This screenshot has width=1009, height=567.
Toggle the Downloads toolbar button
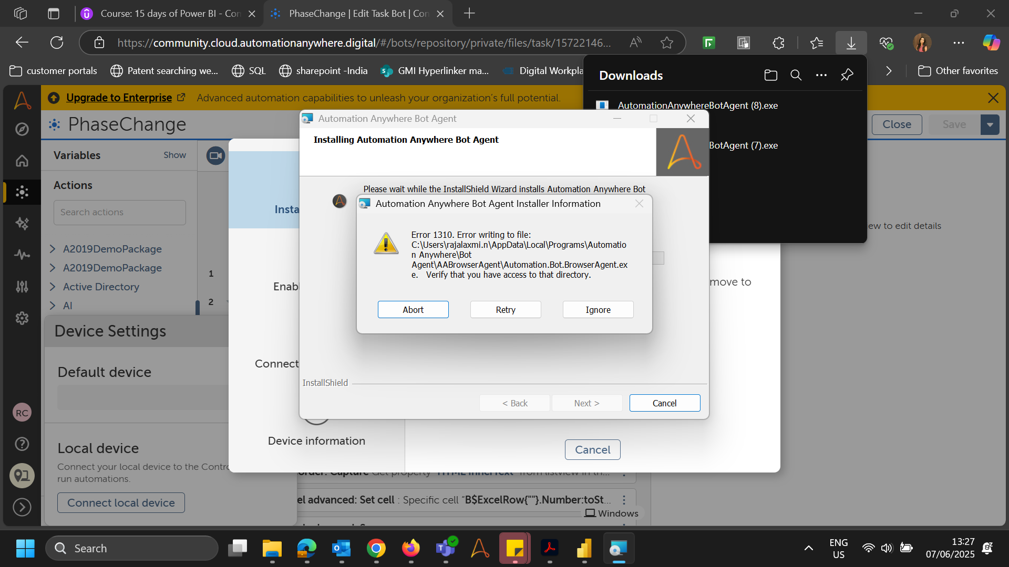click(x=851, y=43)
